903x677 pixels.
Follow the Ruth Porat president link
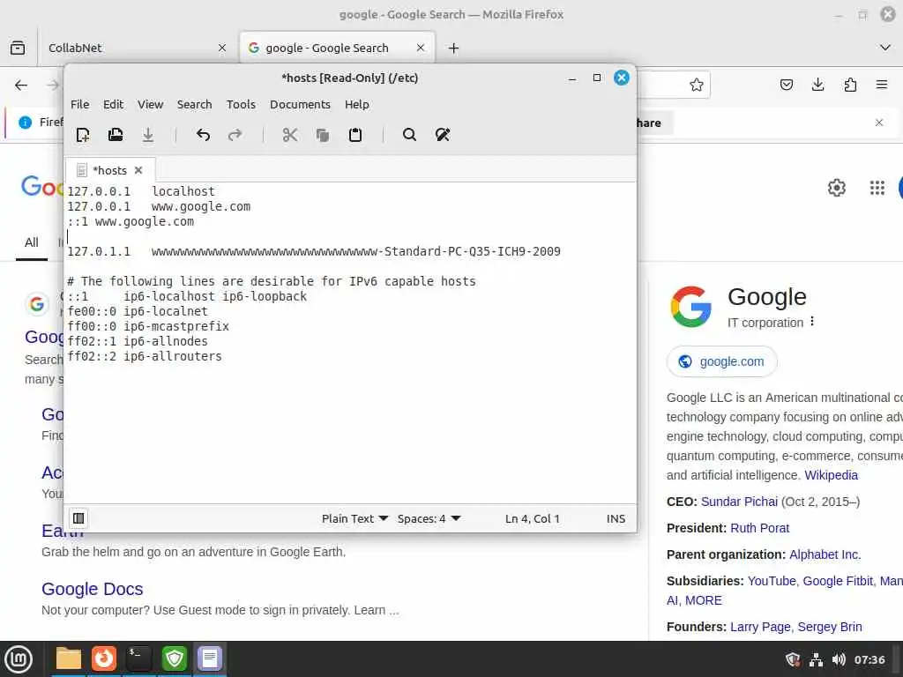(759, 528)
